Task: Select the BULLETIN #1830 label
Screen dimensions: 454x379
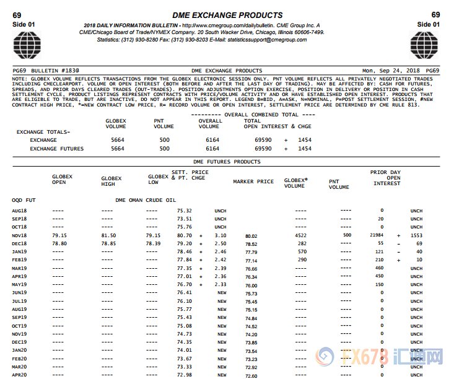Action: click(56, 71)
